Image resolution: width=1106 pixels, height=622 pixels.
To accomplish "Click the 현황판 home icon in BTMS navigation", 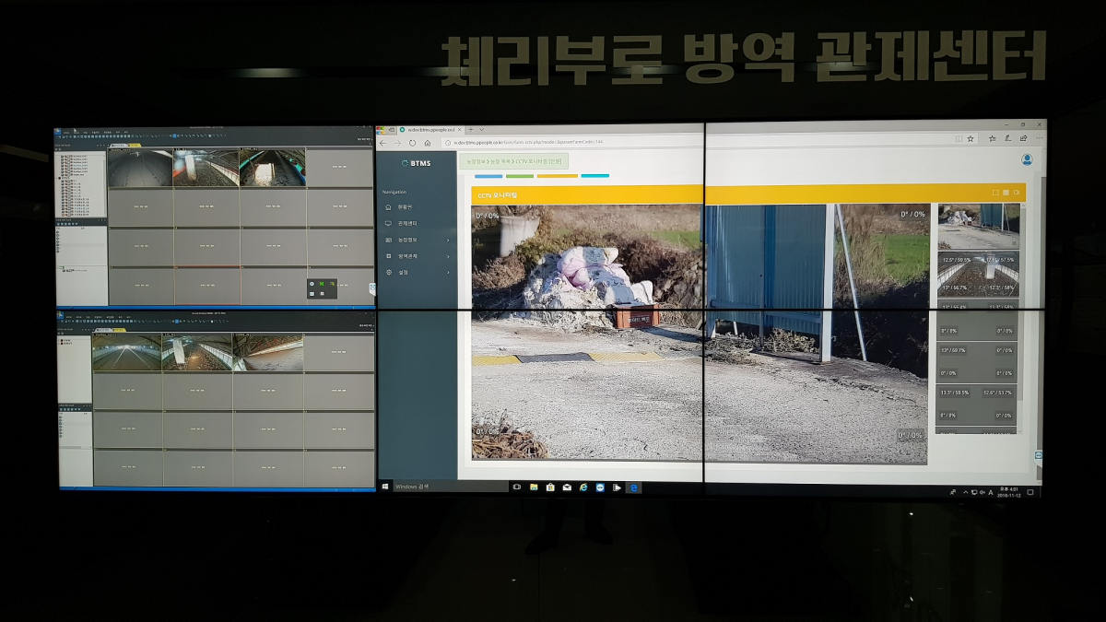I will click(391, 209).
